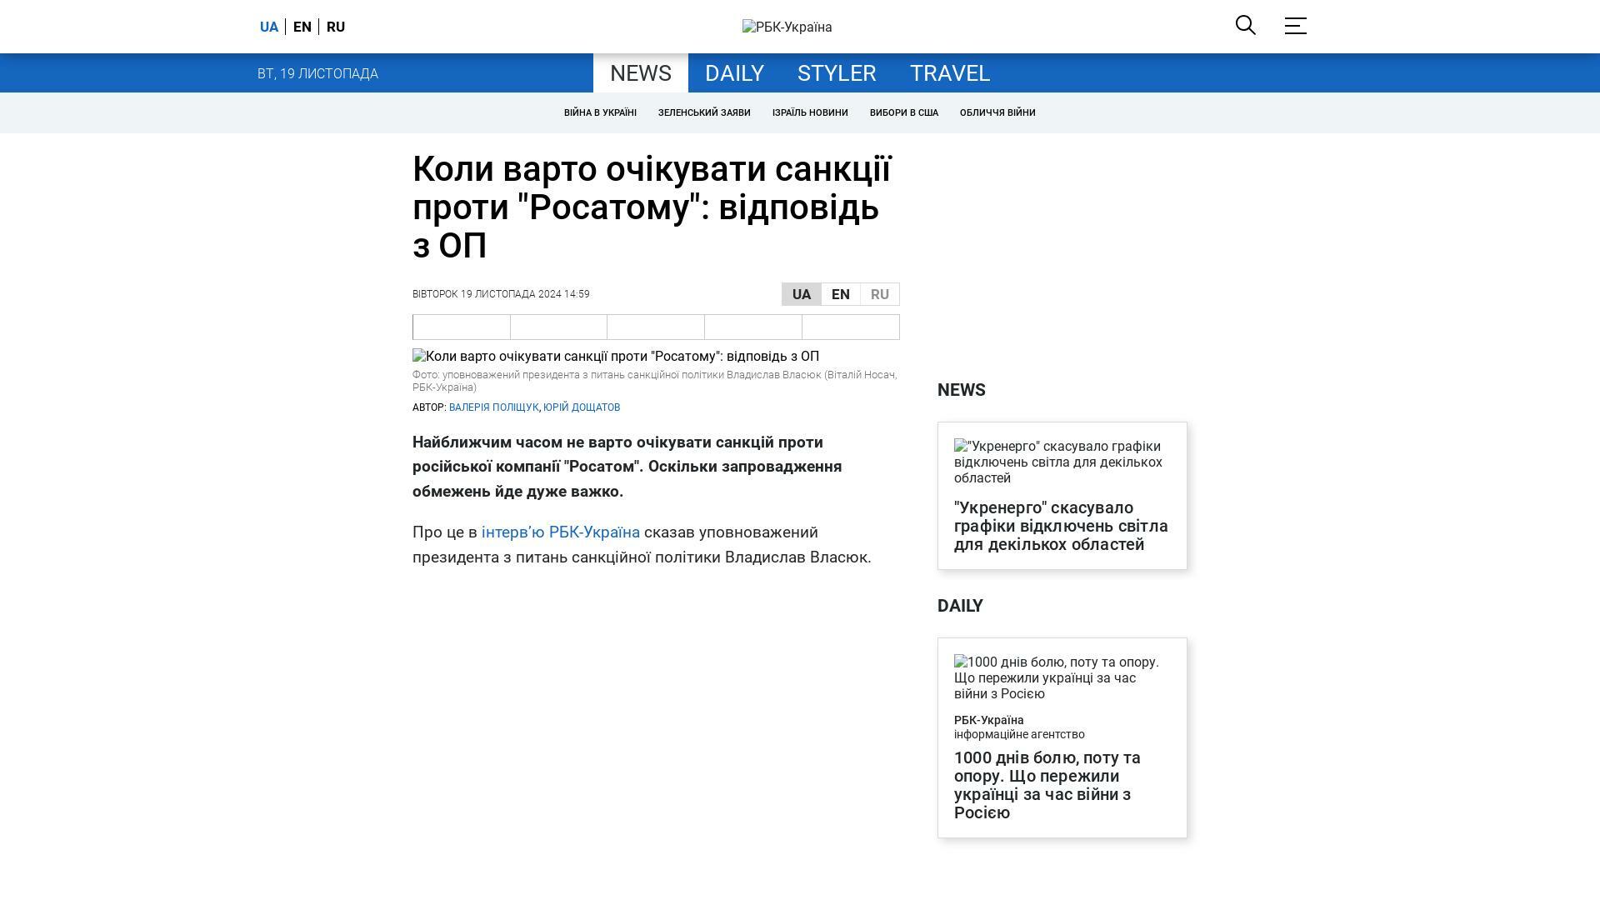Follow the інтерв'ю РБК-Україна link
This screenshot has width=1600, height=900.
561,532
